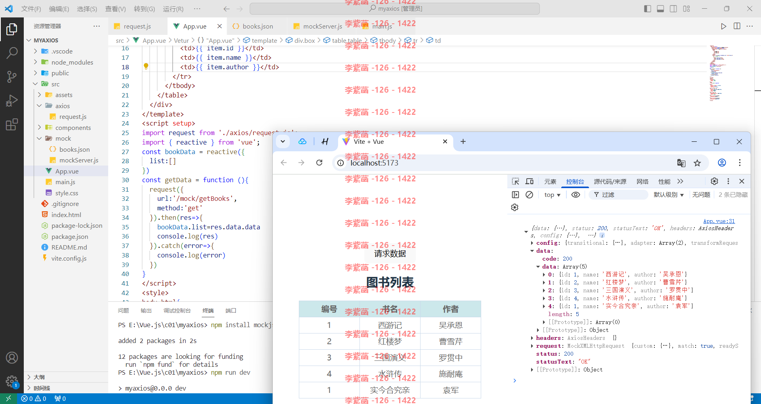Open the 网络 DevTools tab

click(642, 181)
